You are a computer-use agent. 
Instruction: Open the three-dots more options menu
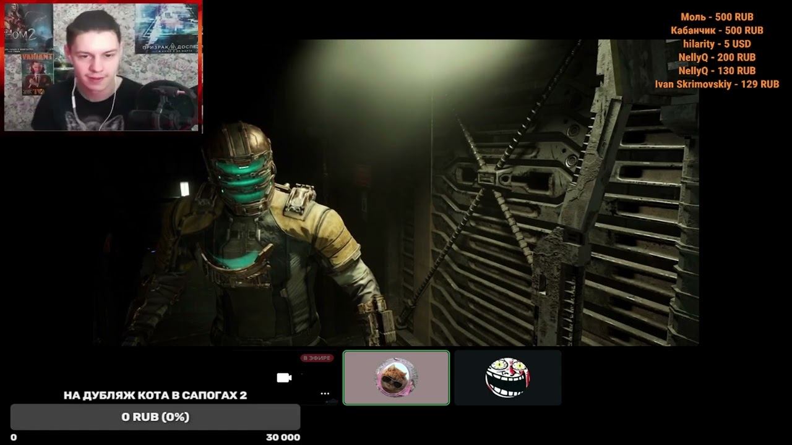click(325, 394)
